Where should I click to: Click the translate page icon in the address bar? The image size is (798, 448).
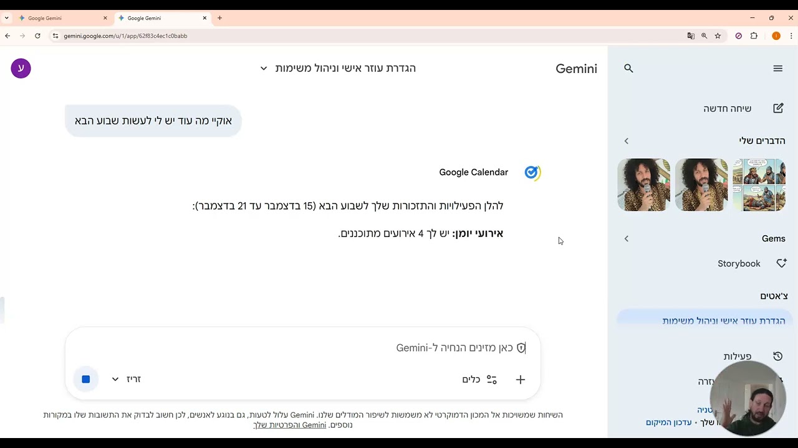pos(691,36)
